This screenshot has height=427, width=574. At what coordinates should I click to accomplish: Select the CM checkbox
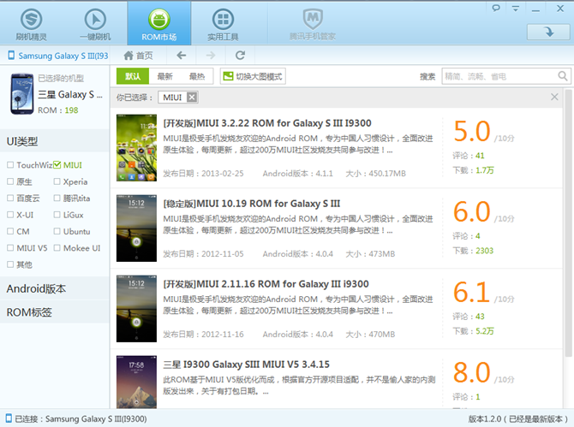click(x=10, y=231)
